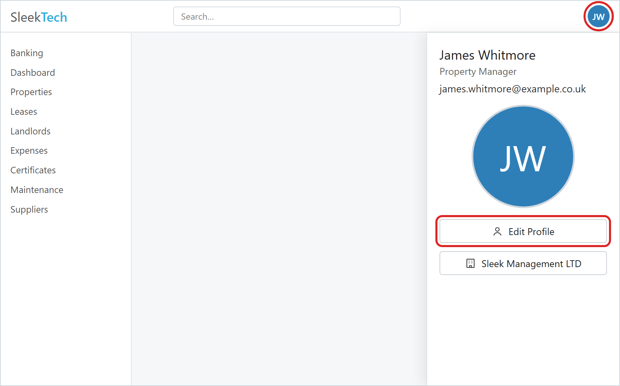The height and width of the screenshot is (386, 620).
Task: Click the person icon on Edit Profile
Action: [497, 232]
